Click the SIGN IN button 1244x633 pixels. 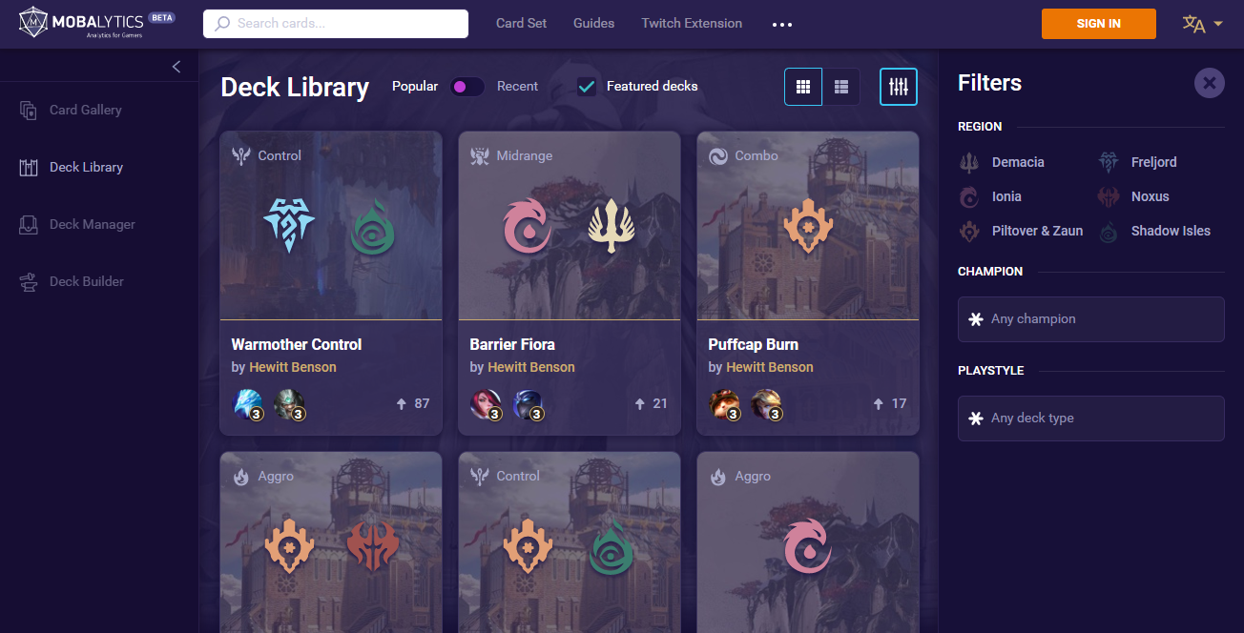tap(1099, 24)
